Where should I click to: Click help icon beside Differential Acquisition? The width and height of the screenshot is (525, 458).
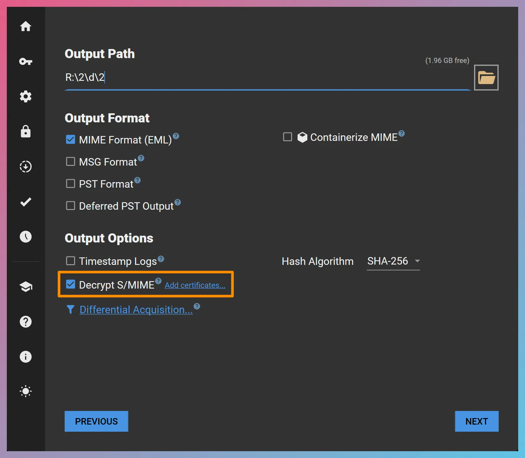click(x=197, y=306)
